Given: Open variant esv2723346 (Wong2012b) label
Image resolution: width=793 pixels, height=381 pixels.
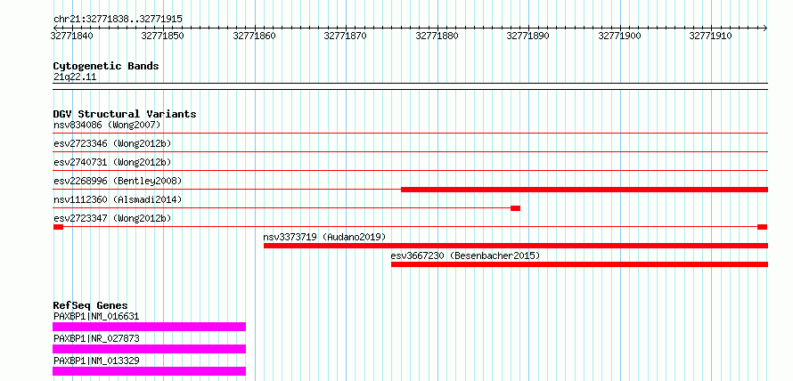Looking at the screenshot, I should (112, 143).
